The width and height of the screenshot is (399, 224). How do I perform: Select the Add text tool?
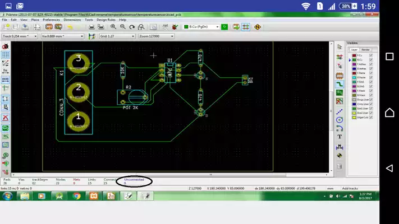[x=340, y=137]
